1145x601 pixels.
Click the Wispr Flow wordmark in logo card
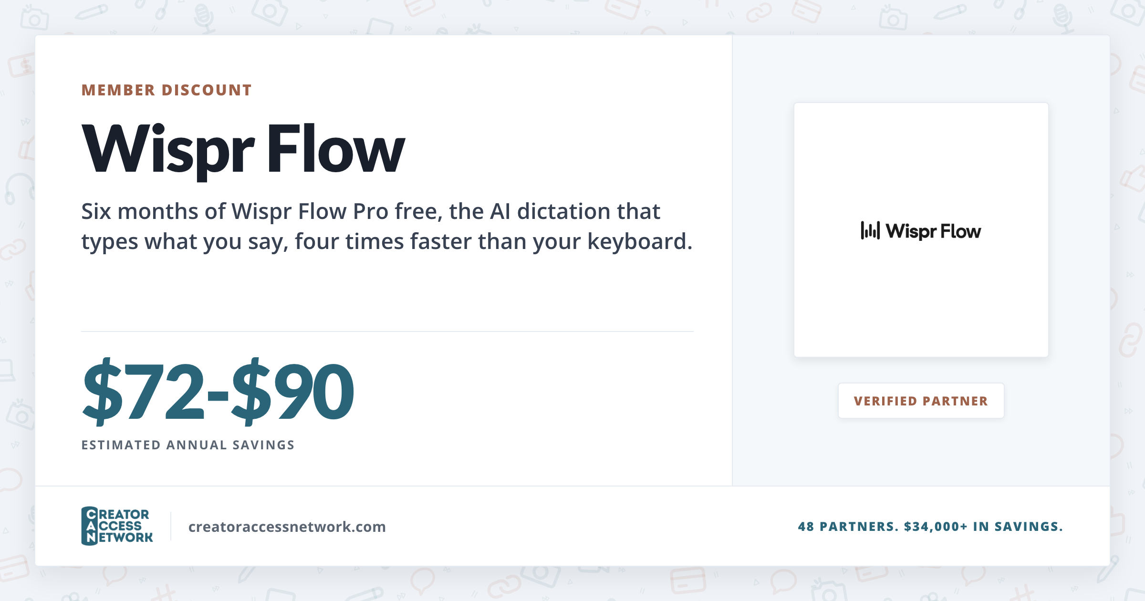pos(933,231)
